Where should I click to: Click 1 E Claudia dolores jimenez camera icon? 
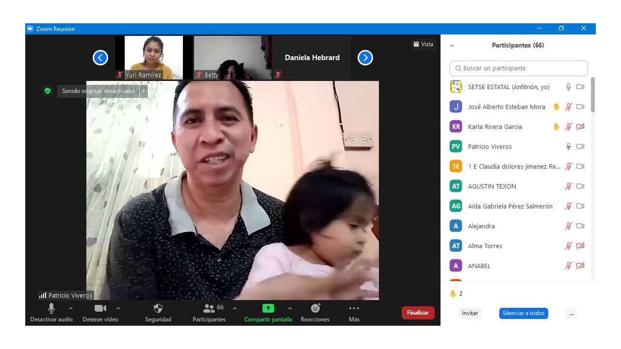pyautogui.click(x=580, y=166)
